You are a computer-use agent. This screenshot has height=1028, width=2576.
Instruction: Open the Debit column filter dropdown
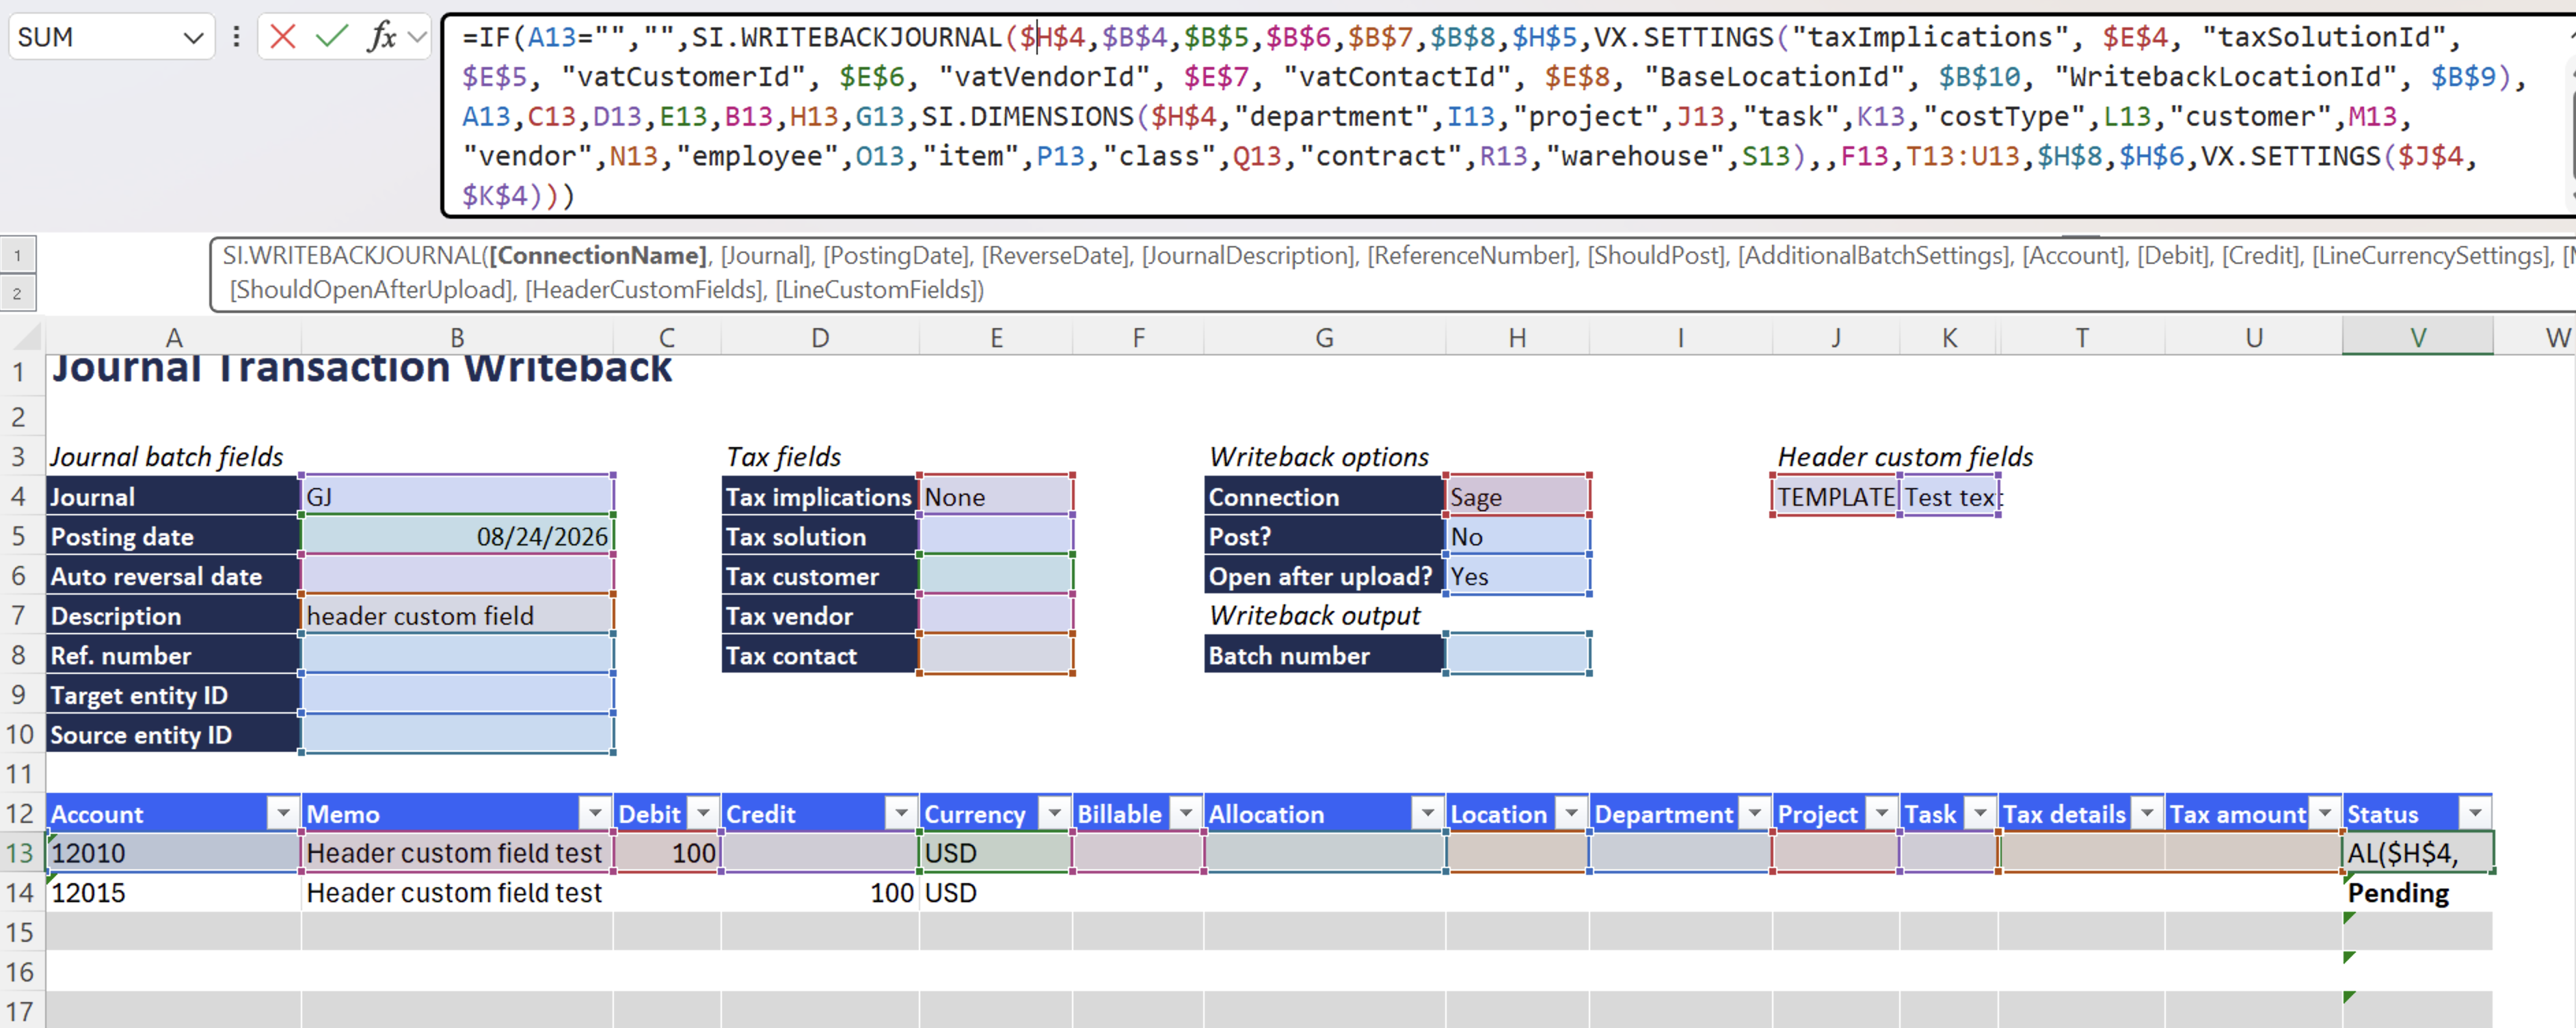tap(704, 813)
